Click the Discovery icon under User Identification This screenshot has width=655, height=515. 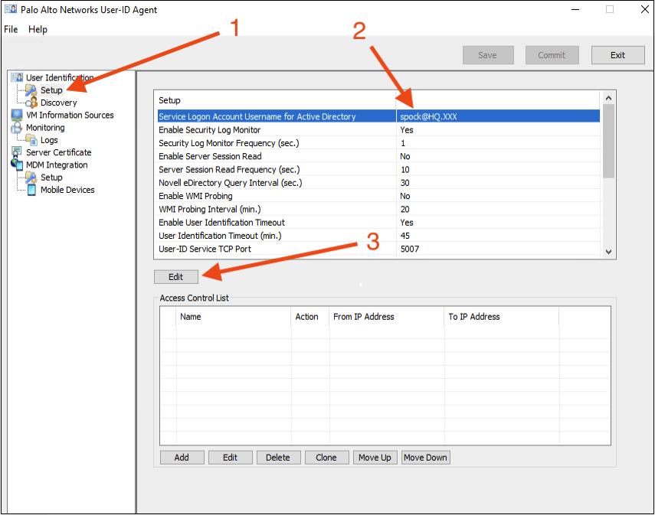(x=31, y=103)
